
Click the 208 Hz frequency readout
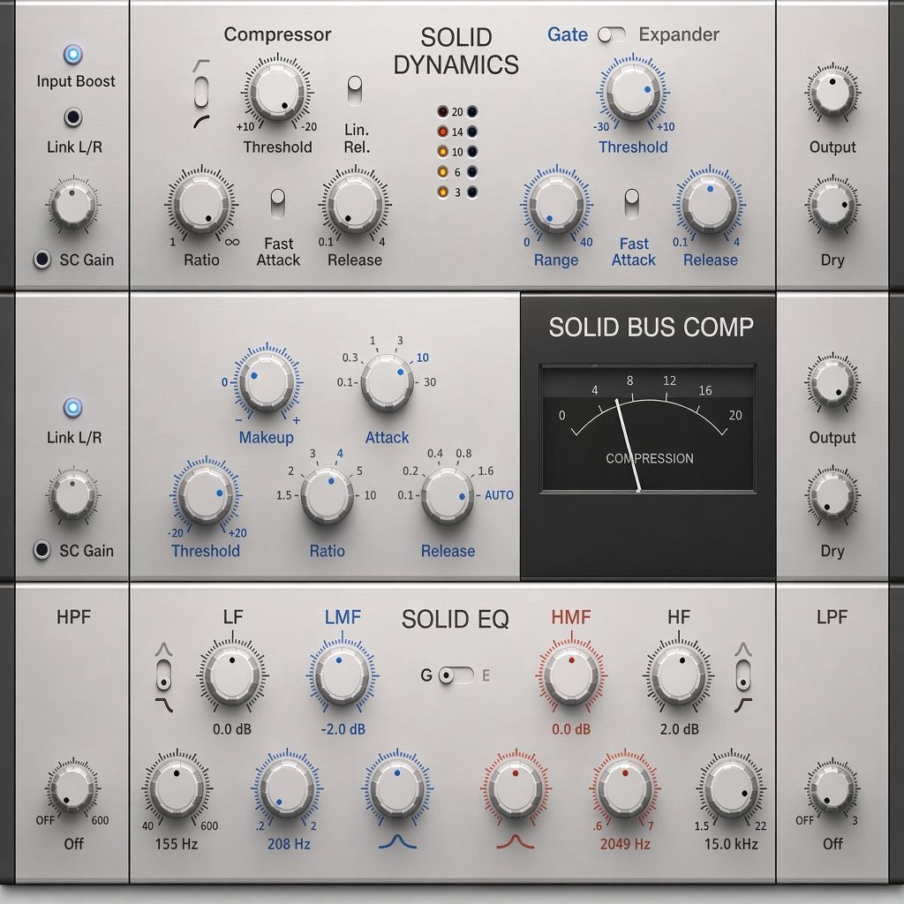(x=289, y=844)
